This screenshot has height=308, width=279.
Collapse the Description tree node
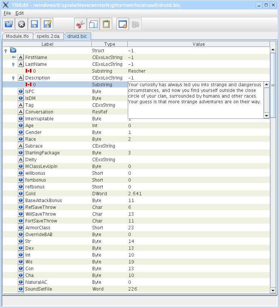(x=14, y=78)
